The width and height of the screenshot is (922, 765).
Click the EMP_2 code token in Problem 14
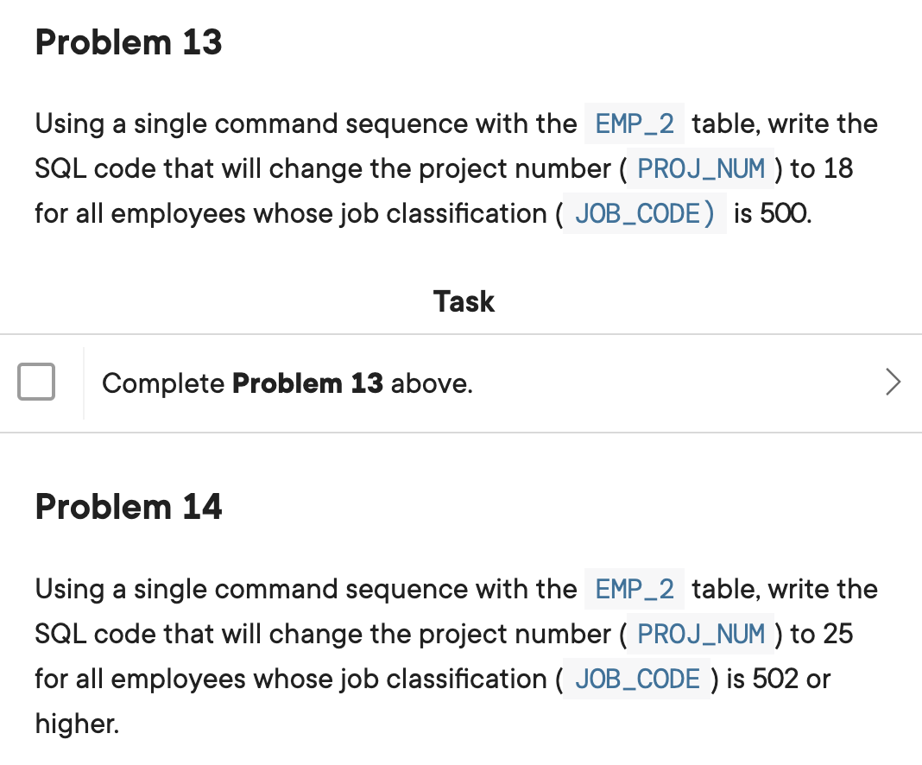tap(635, 589)
